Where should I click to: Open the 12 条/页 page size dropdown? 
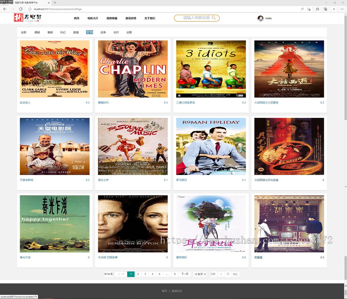200,274
